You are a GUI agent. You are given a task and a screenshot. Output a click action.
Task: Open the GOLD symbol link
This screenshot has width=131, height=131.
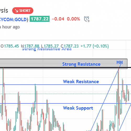14,19
